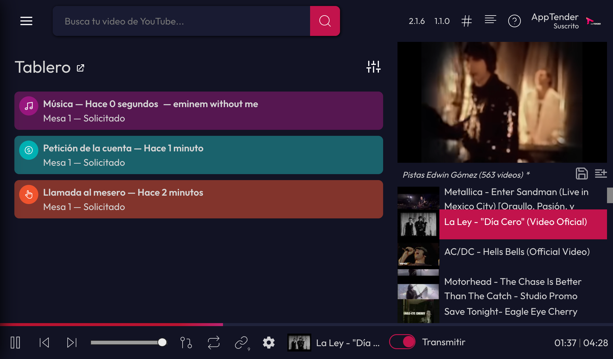Skip to the next track

(x=72, y=343)
